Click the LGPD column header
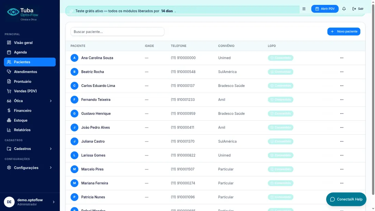Viewport: 375px width, 211px height. pyautogui.click(x=272, y=46)
